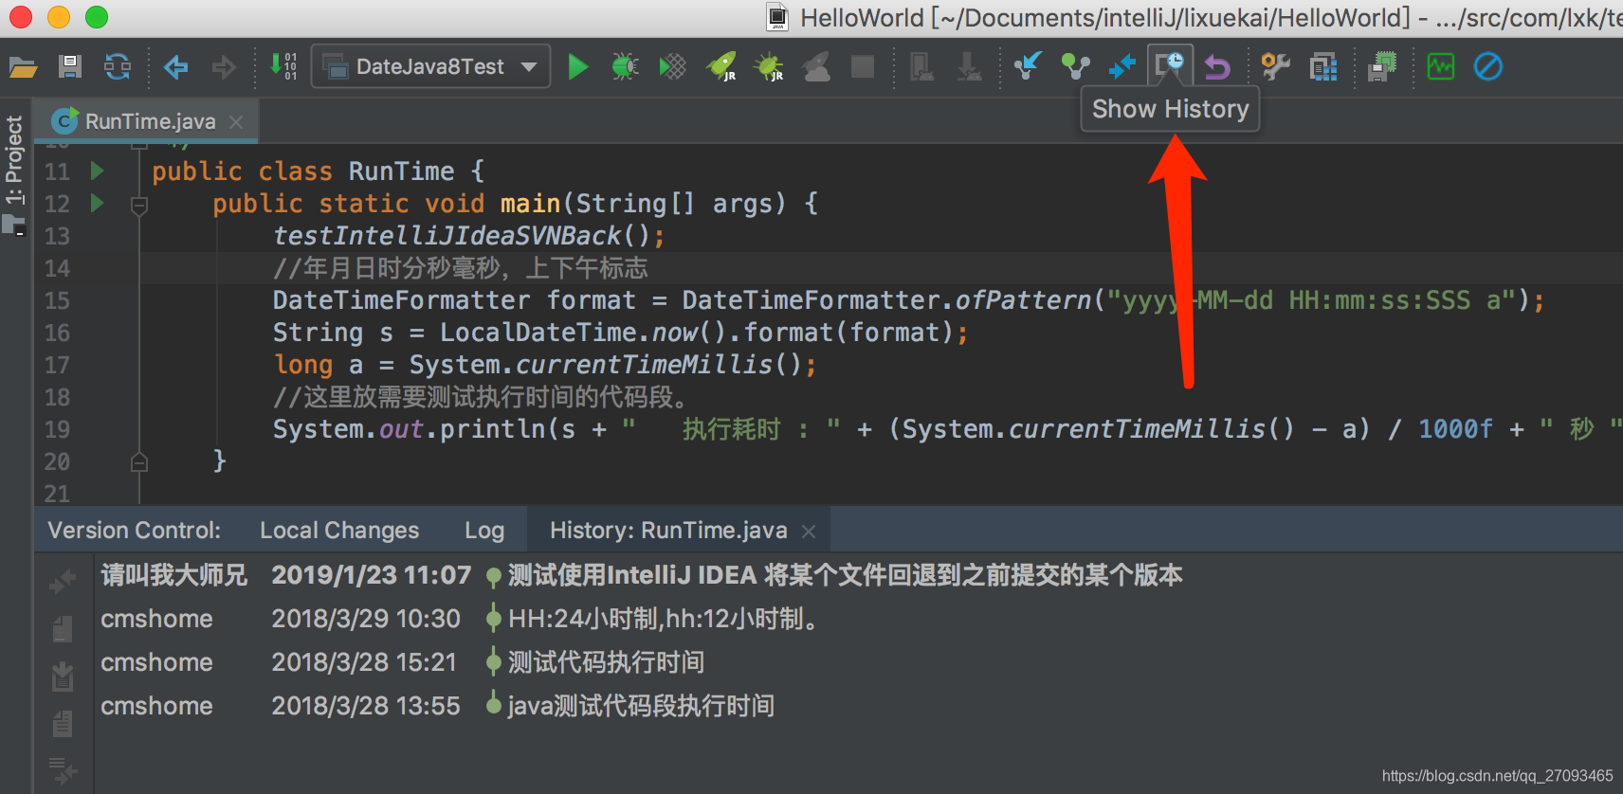
Task: Click the green monitor activity icon
Action: point(1441,67)
